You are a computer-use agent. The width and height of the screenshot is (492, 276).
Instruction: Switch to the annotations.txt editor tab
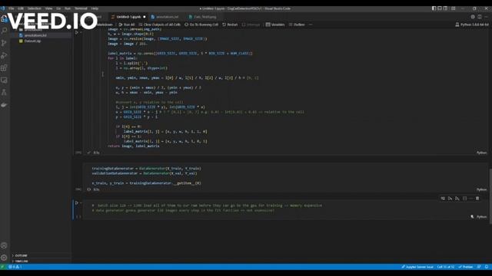[x=167, y=17]
